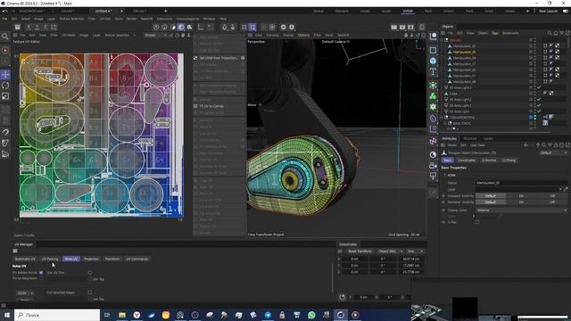Click the magnifier search icon at top-left
Image resolution: width=571 pixels, height=321 pixels.
click(5, 37)
